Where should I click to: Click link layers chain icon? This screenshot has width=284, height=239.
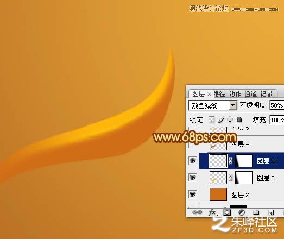(x=197, y=212)
